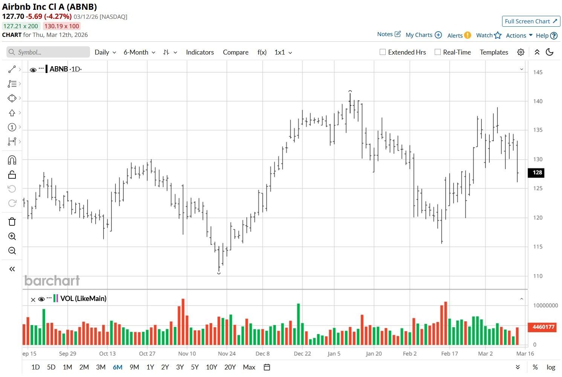This screenshot has width=562, height=377.
Task: Zoom in on the chart
Action: (12, 236)
